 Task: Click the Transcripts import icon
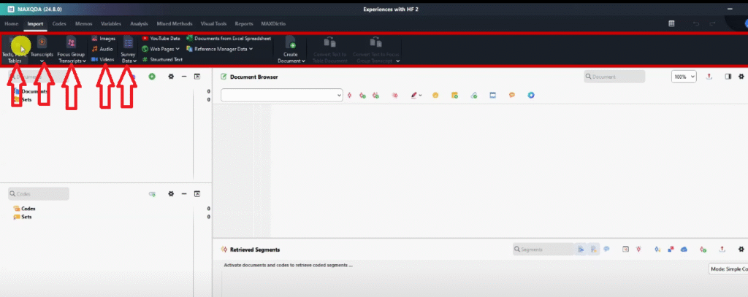[42, 44]
